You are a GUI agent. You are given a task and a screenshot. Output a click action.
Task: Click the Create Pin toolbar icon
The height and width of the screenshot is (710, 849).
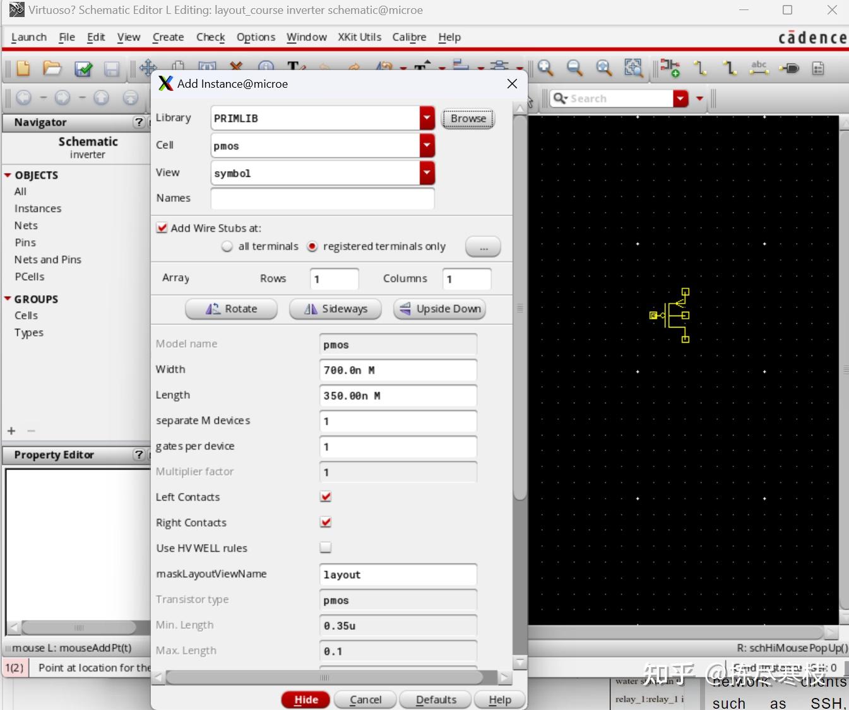click(789, 68)
